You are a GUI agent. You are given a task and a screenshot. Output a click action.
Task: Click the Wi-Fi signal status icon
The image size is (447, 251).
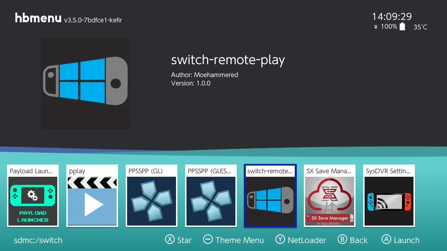point(376,27)
